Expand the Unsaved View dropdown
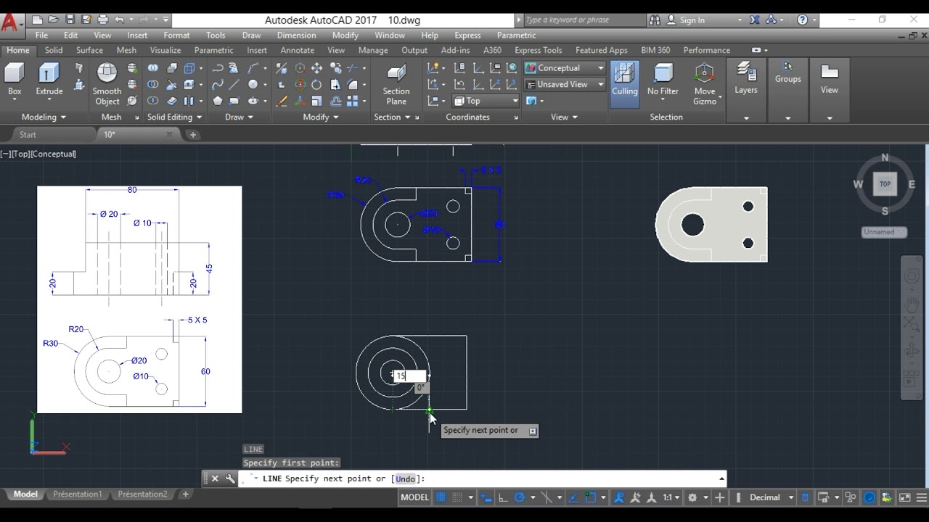 click(x=565, y=85)
